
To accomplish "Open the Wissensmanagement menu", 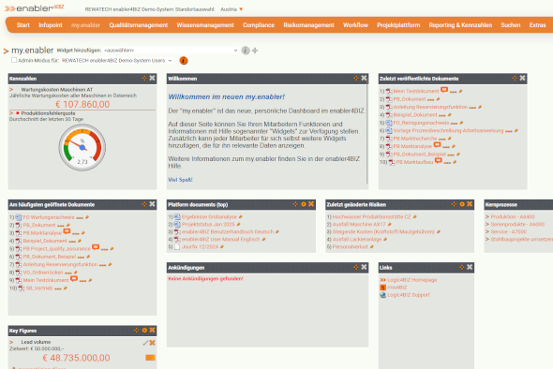I will [205, 25].
